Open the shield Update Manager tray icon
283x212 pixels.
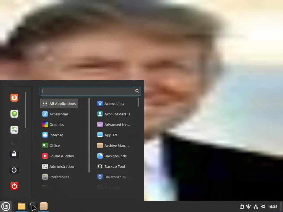(248, 206)
